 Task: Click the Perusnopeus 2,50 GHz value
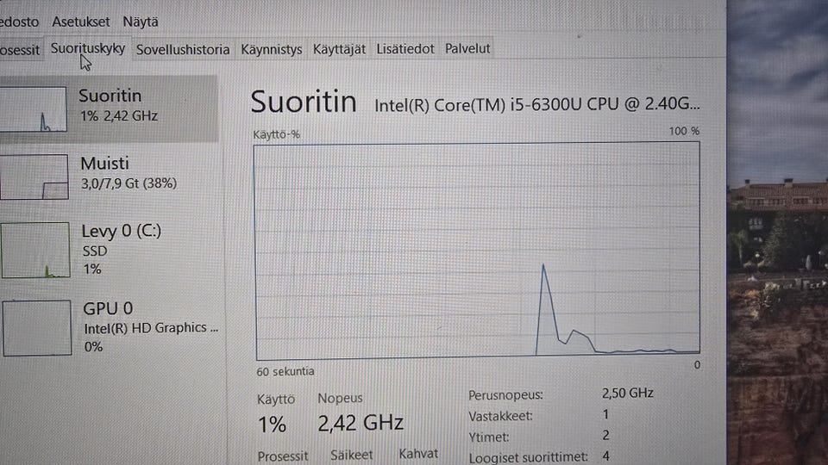pyautogui.click(x=628, y=394)
